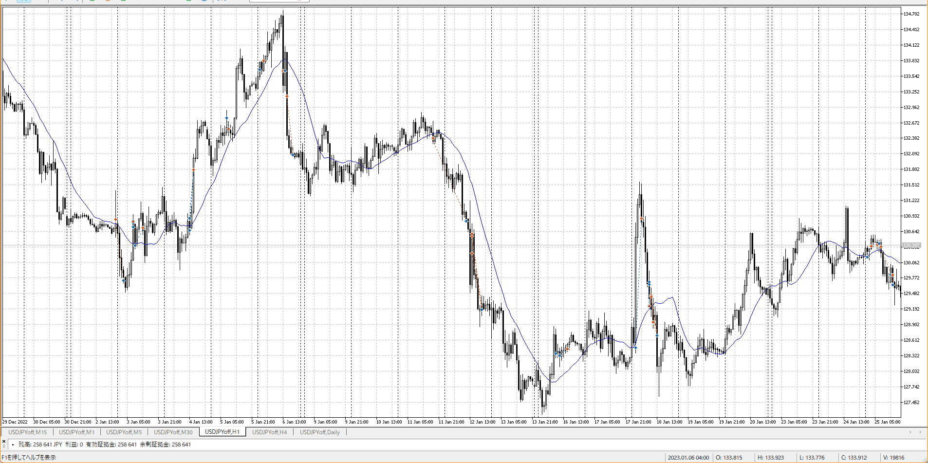Screen dimensions: 928x463
Task: Switch to the USDJPYoff,M15 chart tab
Action: 28,432
